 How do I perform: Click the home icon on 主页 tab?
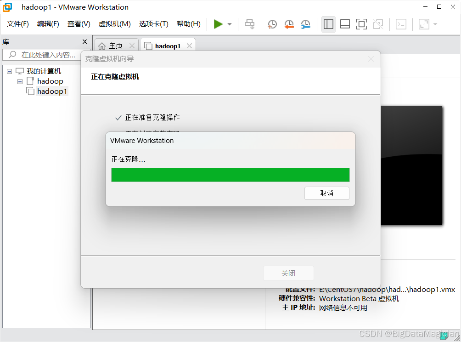[x=102, y=46]
